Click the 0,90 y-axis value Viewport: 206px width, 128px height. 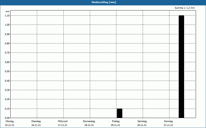pyautogui.click(x=7, y=34)
